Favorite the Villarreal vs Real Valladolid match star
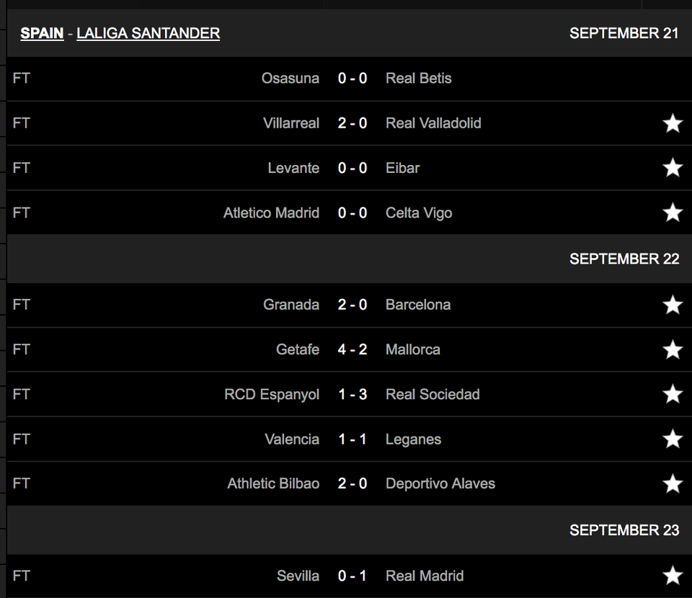 (x=673, y=123)
